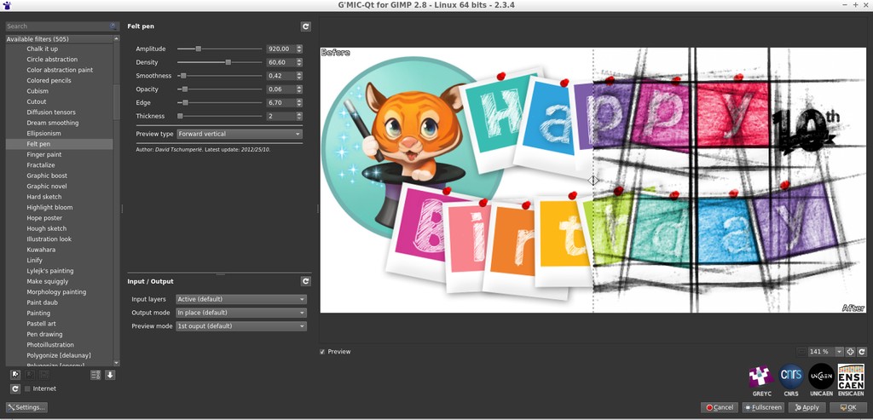Click the Edge slider
Image resolution: width=873 pixels, height=420 pixels.
coord(219,103)
